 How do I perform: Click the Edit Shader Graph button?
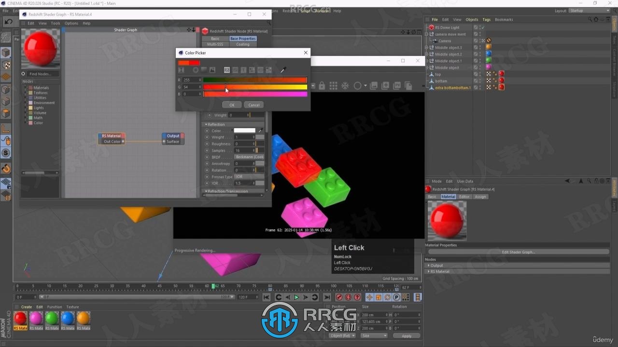pyautogui.click(x=518, y=252)
